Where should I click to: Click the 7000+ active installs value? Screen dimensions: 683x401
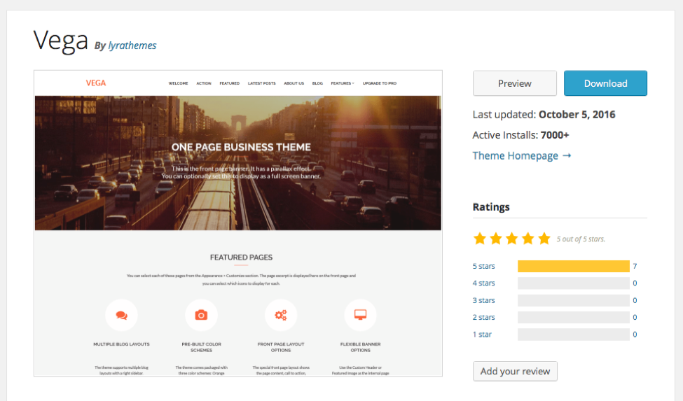555,135
